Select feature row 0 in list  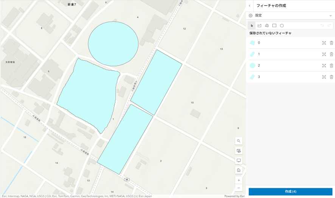coord(290,43)
